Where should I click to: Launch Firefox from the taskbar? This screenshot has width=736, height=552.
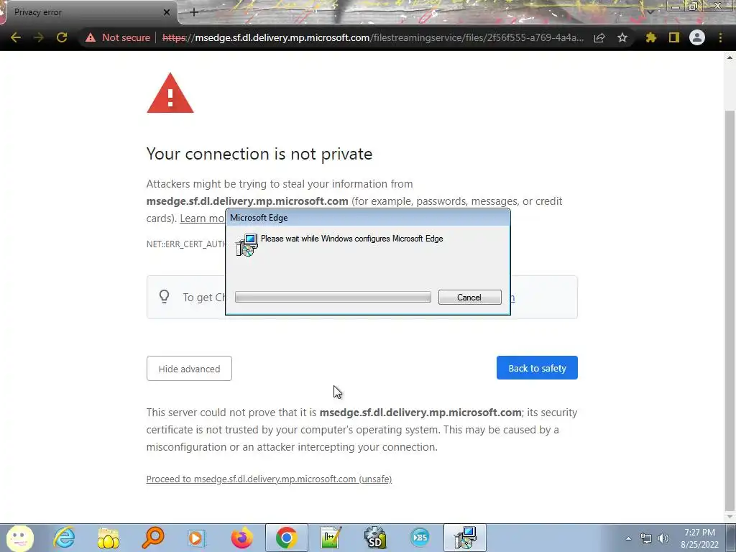[241, 538]
